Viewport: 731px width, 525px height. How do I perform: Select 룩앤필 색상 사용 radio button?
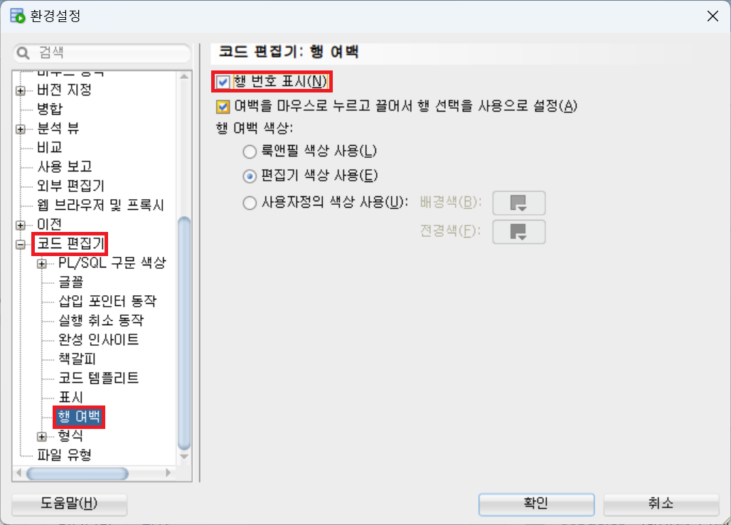pos(250,152)
